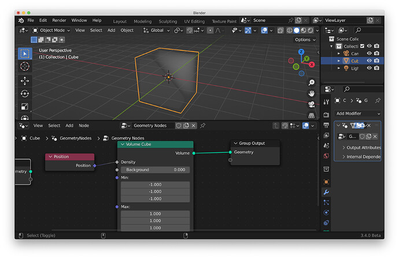Expand the Camera item in outliner
Viewport: 399px width, 258px height.
click(339, 53)
